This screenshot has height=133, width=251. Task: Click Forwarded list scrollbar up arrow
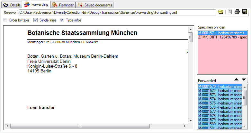(245, 87)
